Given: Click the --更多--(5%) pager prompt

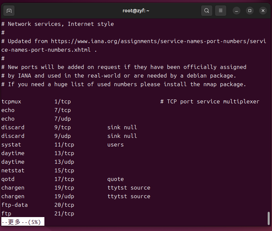Looking at the screenshot, I should 23,222.
